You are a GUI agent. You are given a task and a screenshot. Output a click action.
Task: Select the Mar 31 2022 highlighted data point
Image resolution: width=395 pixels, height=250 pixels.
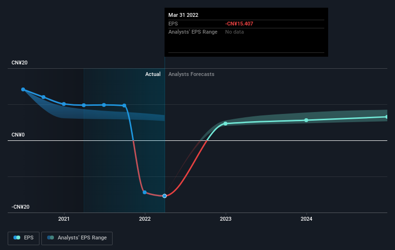(x=165, y=196)
